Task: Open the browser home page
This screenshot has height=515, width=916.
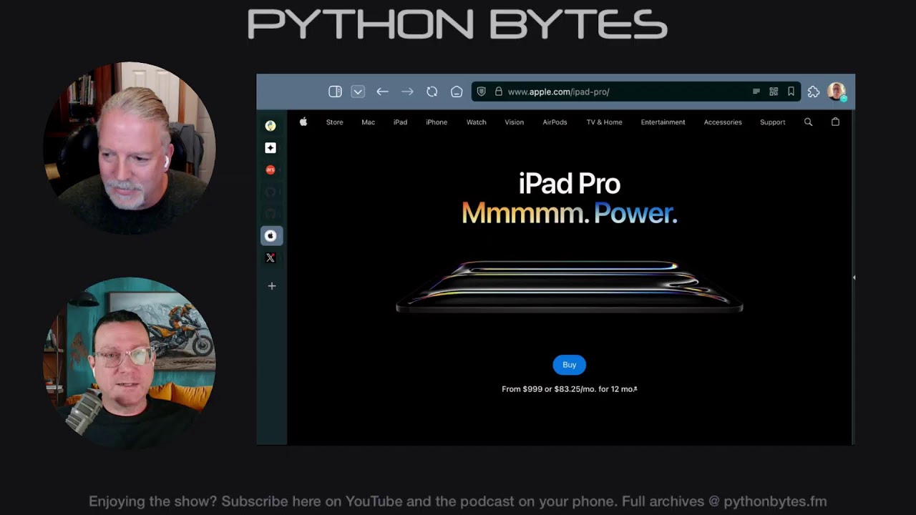Action: [x=457, y=92]
